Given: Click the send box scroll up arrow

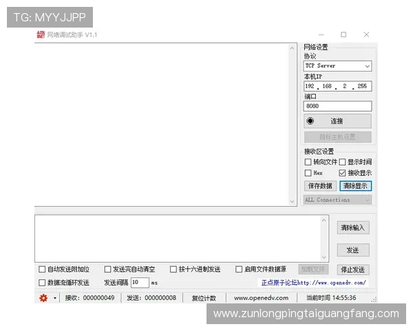Looking at the screenshot, I should [324, 220].
